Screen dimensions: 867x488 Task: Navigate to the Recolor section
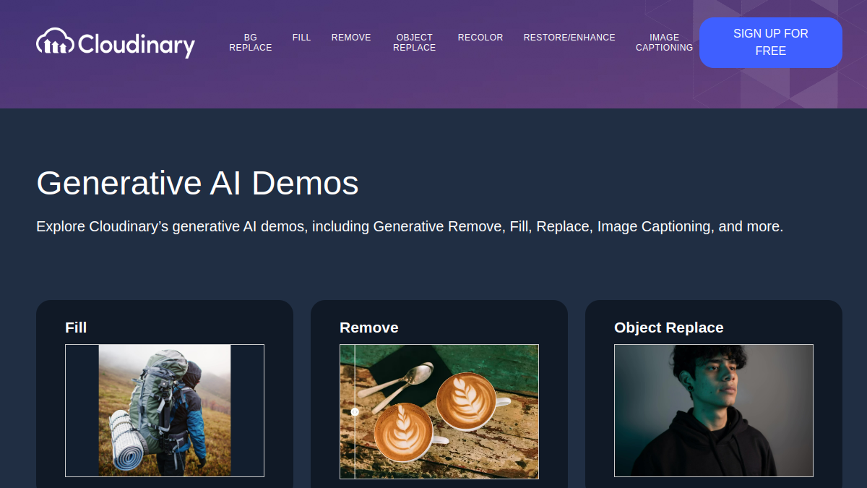[480, 38]
